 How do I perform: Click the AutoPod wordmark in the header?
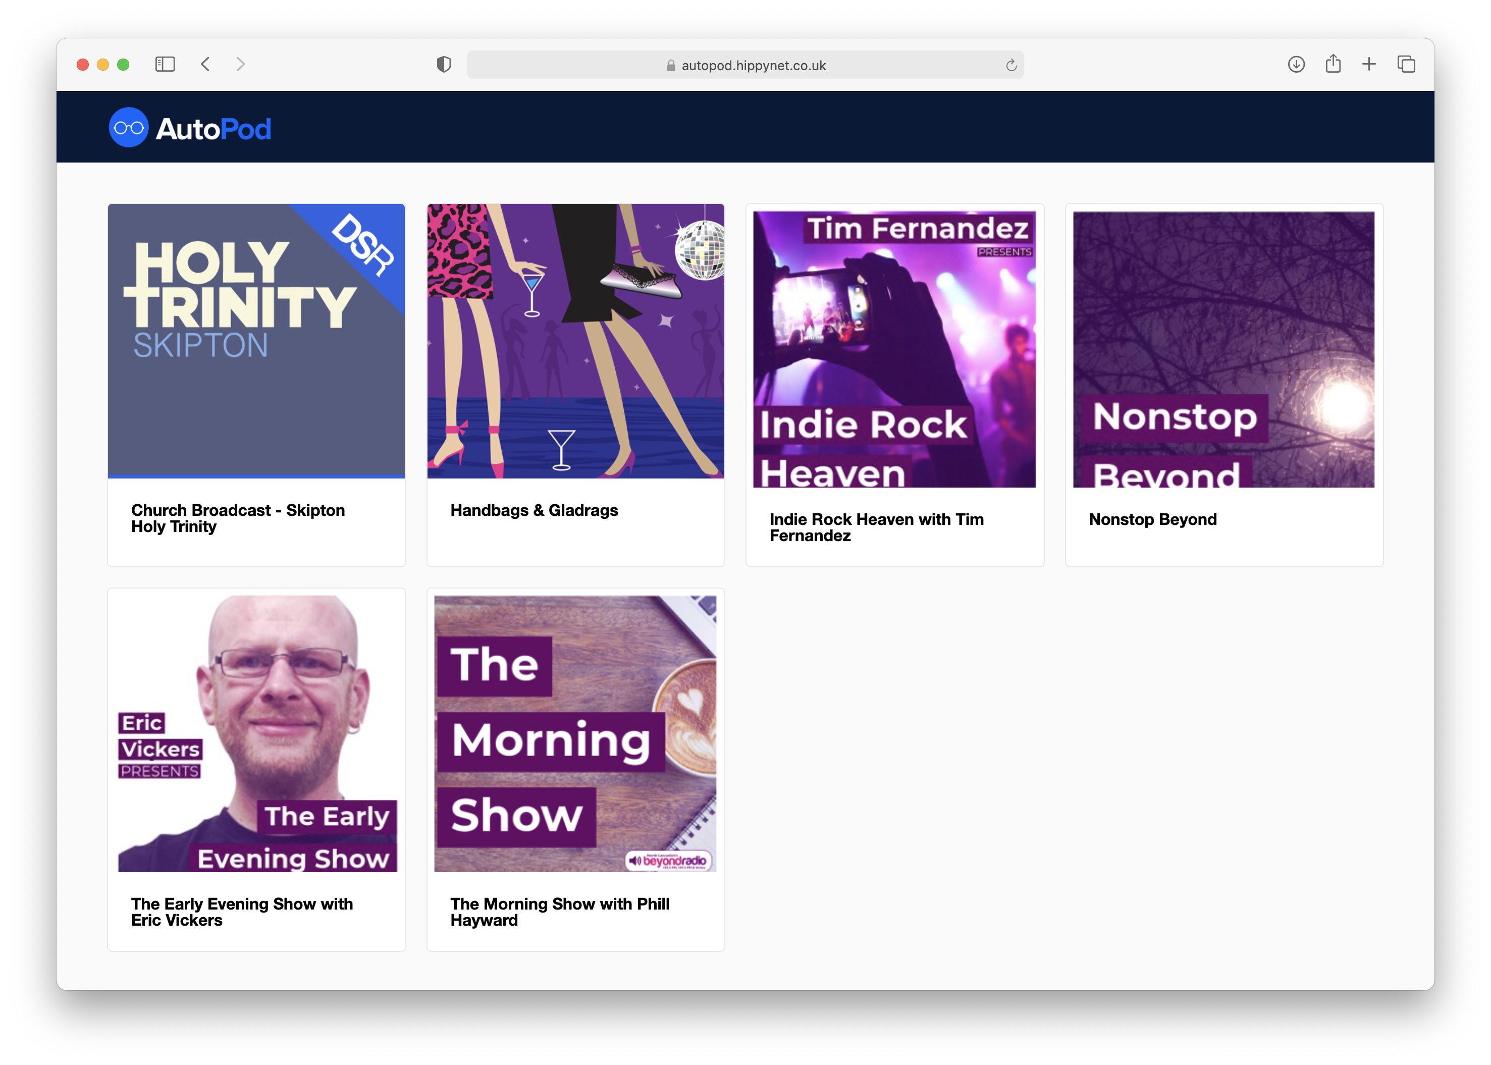pyautogui.click(x=214, y=129)
